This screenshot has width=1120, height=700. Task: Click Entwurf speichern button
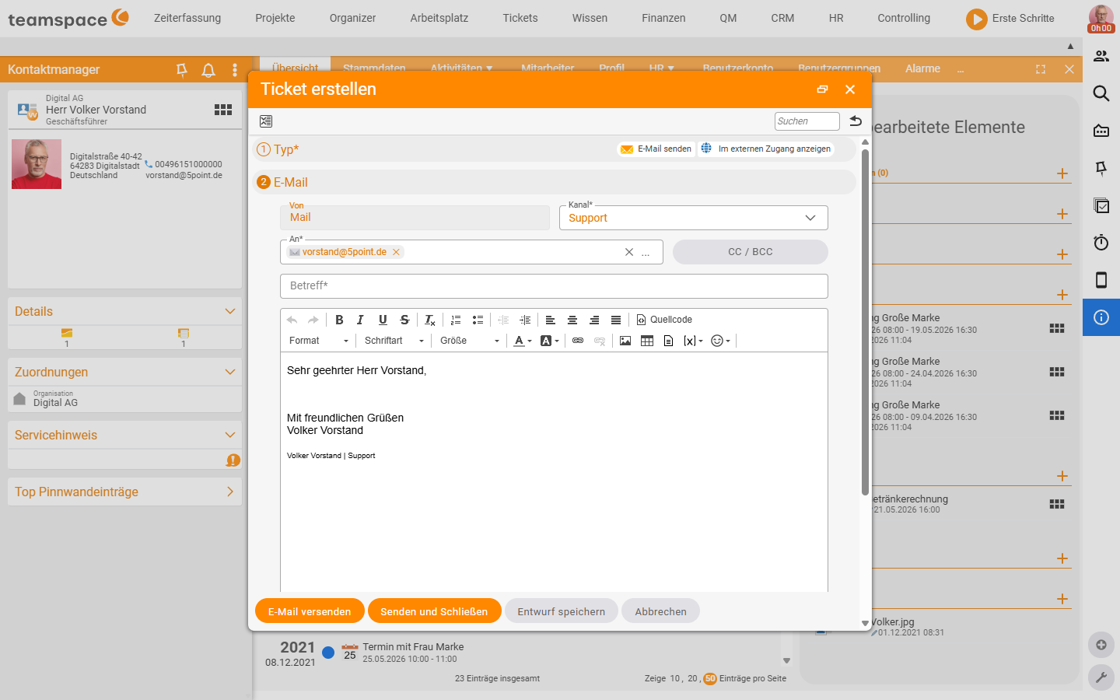coord(562,611)
